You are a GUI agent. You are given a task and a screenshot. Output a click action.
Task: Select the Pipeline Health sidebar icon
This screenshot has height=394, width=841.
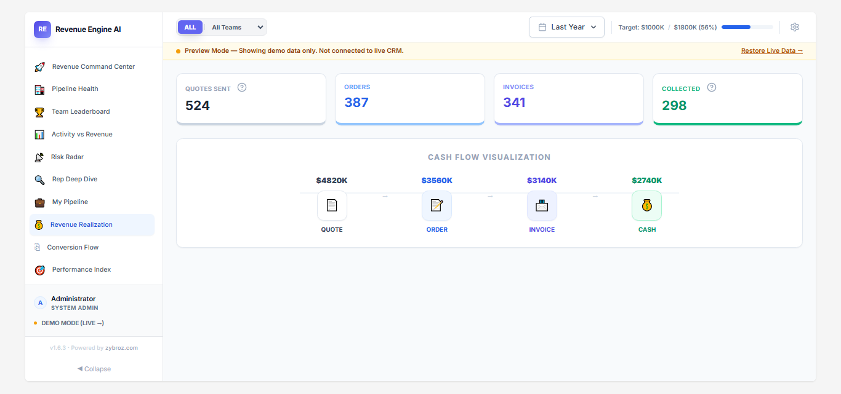[x=39, y=89]
